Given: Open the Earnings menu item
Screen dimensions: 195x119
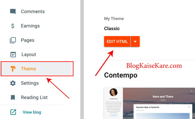Looking at the screenshot, I should (30, 26).
